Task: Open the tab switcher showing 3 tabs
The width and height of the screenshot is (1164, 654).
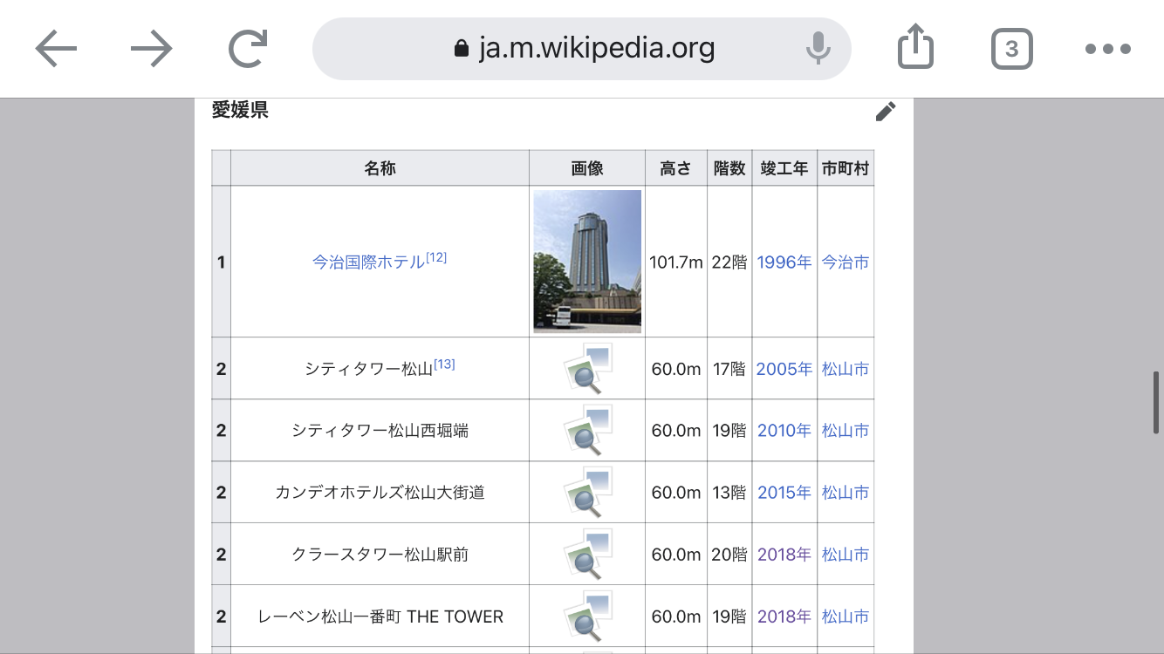Action: [1011, 49]
